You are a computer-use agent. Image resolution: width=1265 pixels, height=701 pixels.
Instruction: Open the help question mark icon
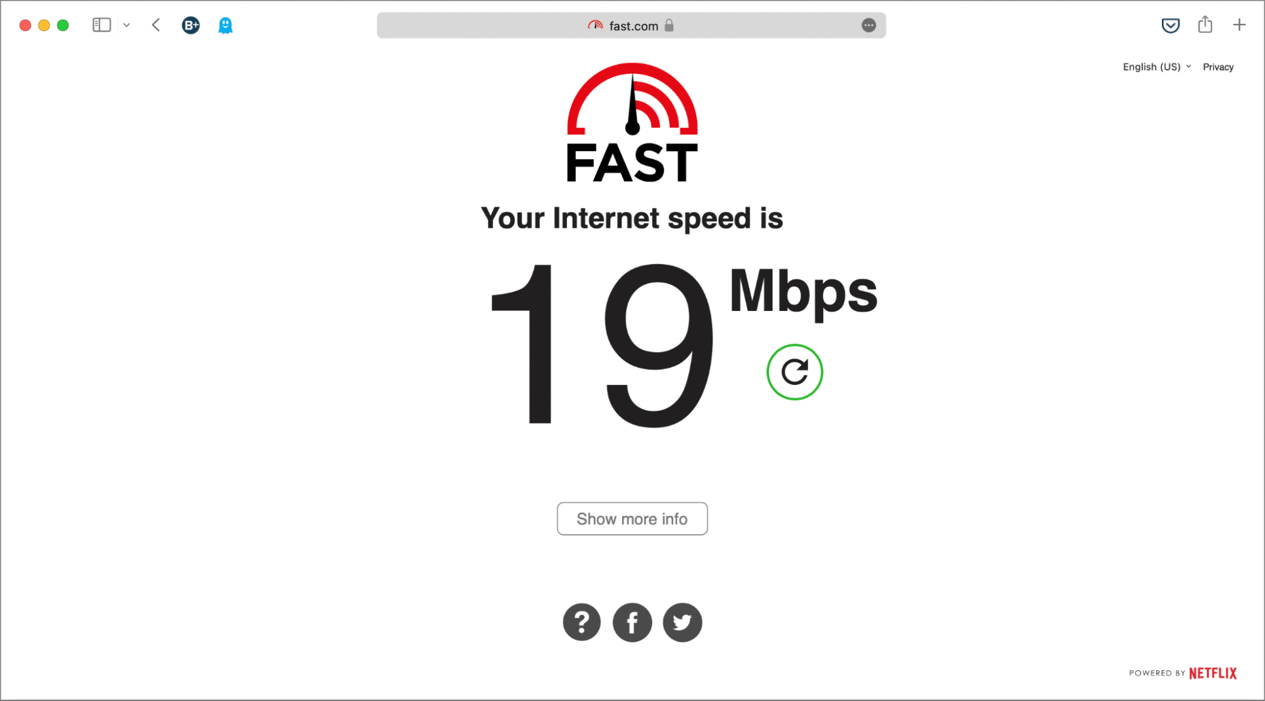[x=582, y=622]
